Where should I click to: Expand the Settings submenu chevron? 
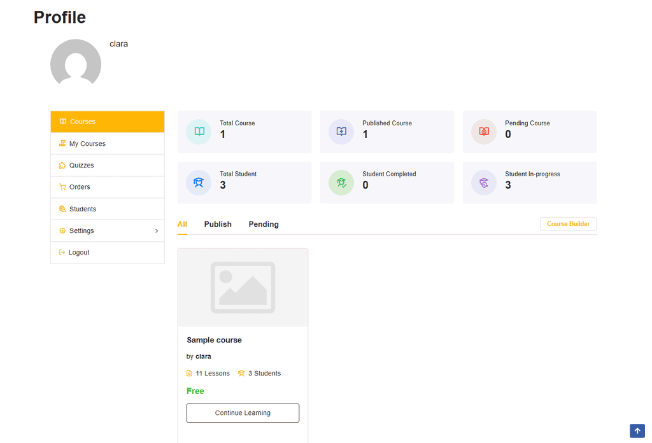(x=157, y=231)
